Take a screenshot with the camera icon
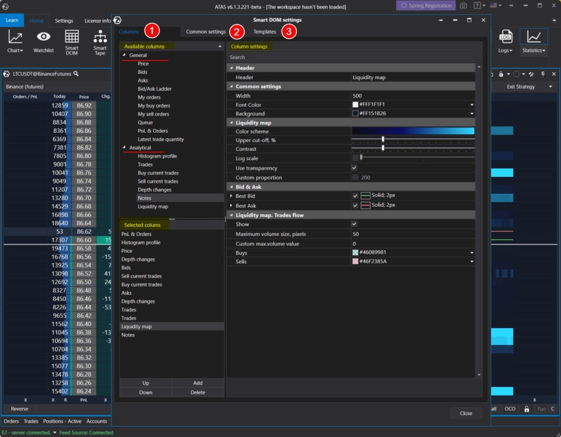Image resolution: width=561 pixels, height=437 pixels. pos(463,5)
